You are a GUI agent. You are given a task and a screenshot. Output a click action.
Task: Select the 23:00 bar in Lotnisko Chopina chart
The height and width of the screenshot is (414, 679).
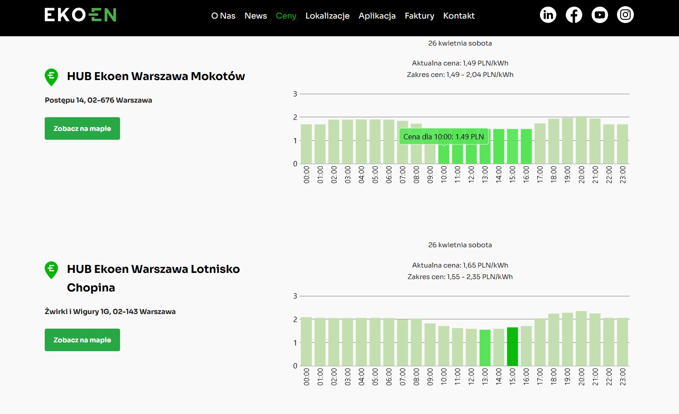tap(622, 342)
